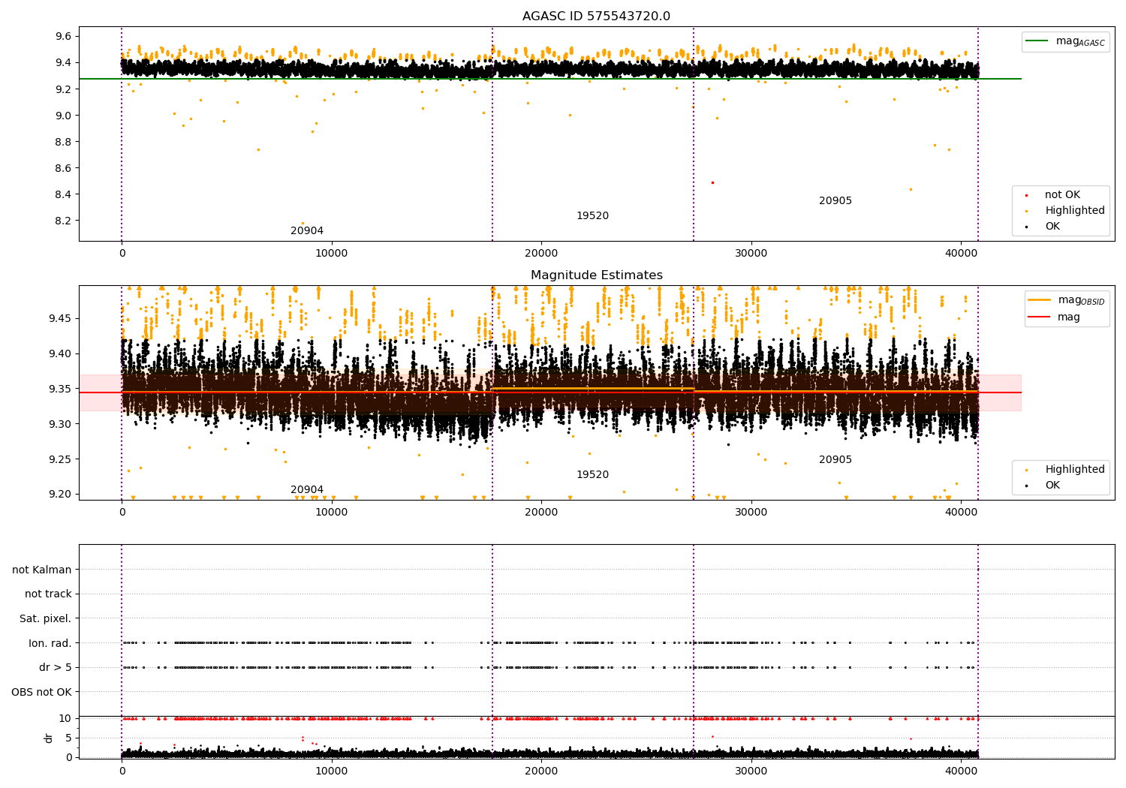
Task: Click the 'Highlighted' legend entry in top plot
Action: coord(1075,211)
